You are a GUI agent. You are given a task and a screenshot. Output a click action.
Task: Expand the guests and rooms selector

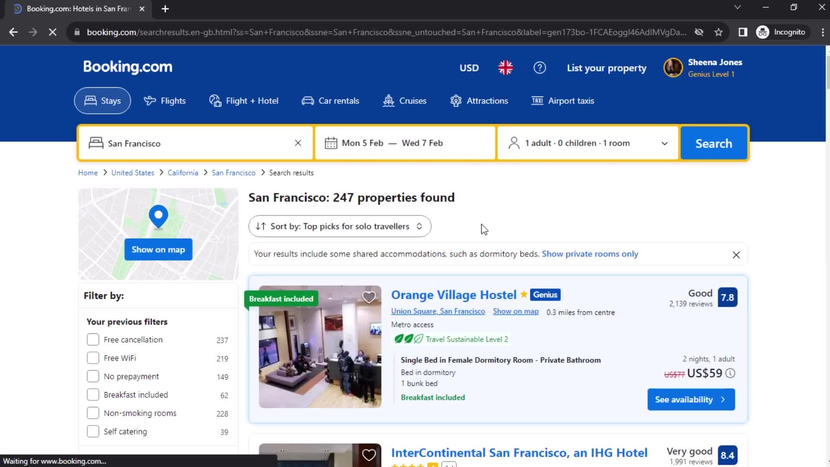587,143
